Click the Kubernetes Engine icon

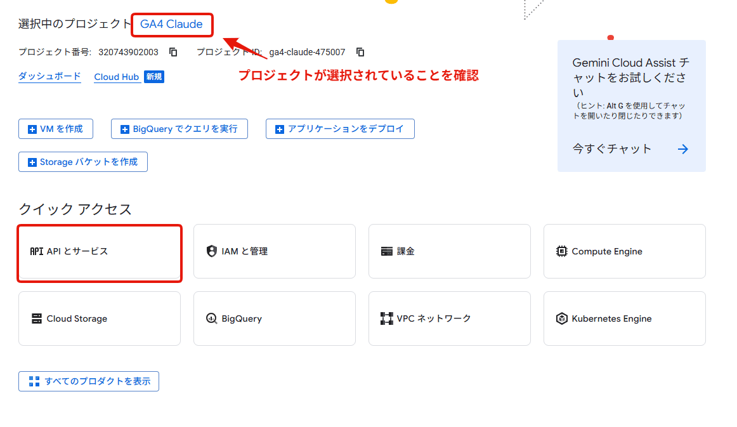(x=562, y=319)
